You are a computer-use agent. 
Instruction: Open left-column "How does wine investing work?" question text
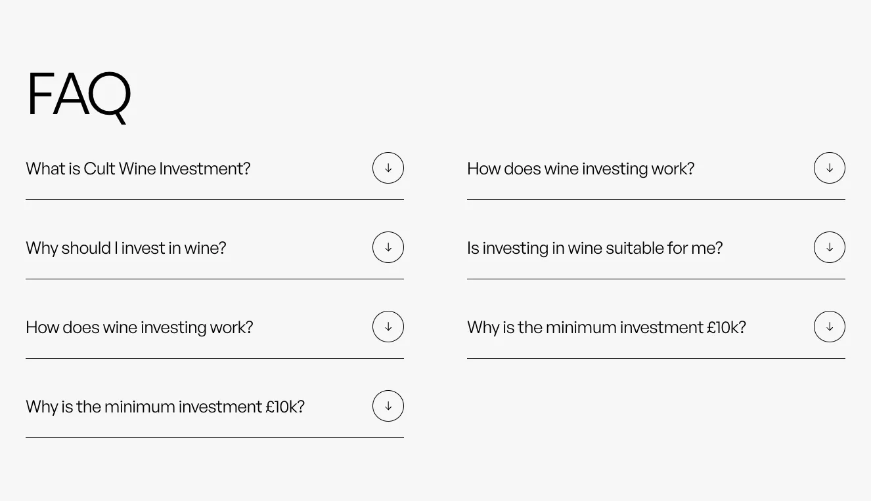pos(139,327)
